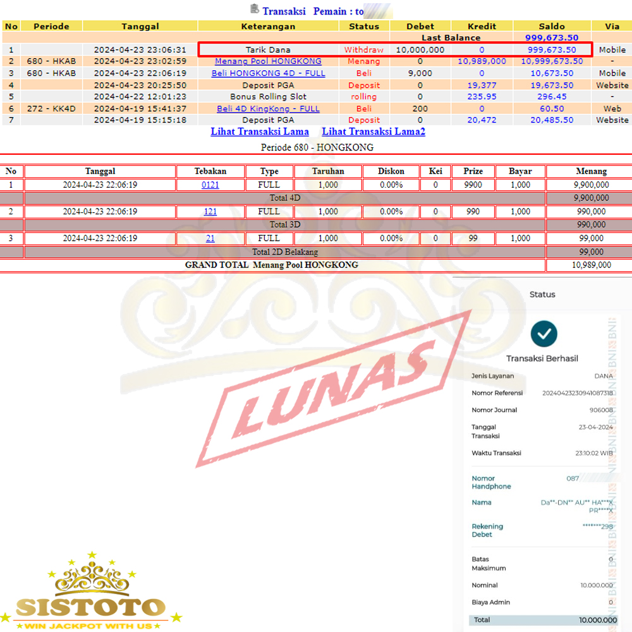This screenshot has height=632, width=632.
Task: Open the 0121 tebakan number link
Action: [210, 185]
